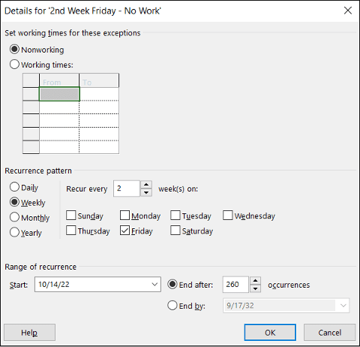Close the exception details dialog

(x=348, y=11)
